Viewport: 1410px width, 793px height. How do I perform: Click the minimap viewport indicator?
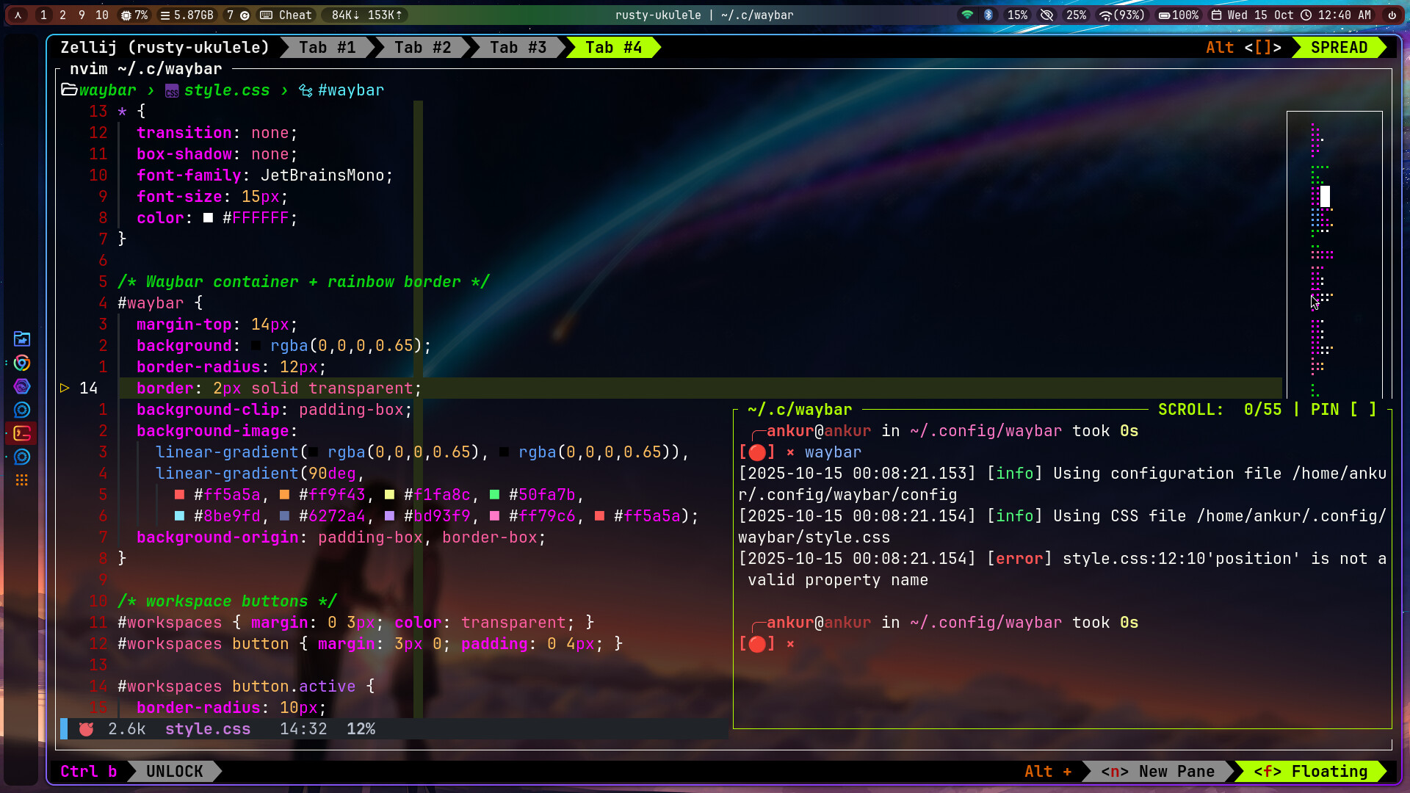[1325, 196]
